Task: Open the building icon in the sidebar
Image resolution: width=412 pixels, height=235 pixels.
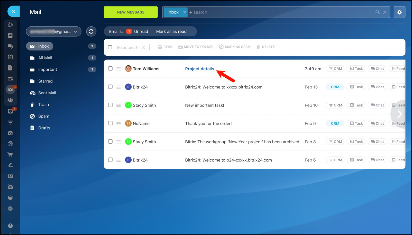Action: [x=10, y=133]
